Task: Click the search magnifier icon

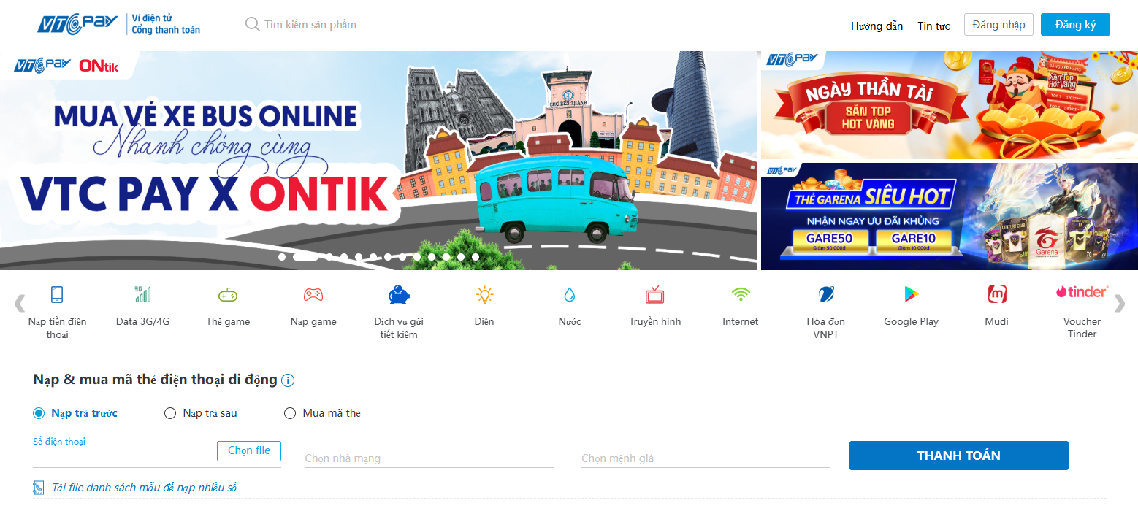Action: 252,25
